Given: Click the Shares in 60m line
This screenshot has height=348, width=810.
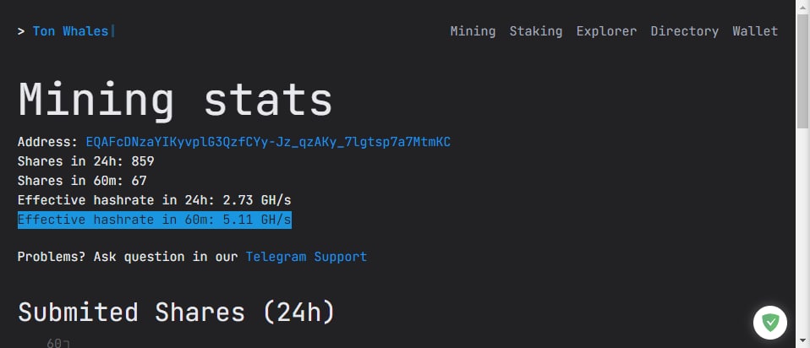Looking at the screenshot, I should [82, 181].
